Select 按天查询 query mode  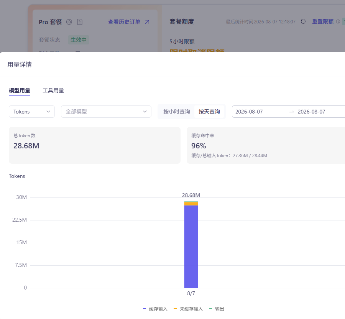209,112
